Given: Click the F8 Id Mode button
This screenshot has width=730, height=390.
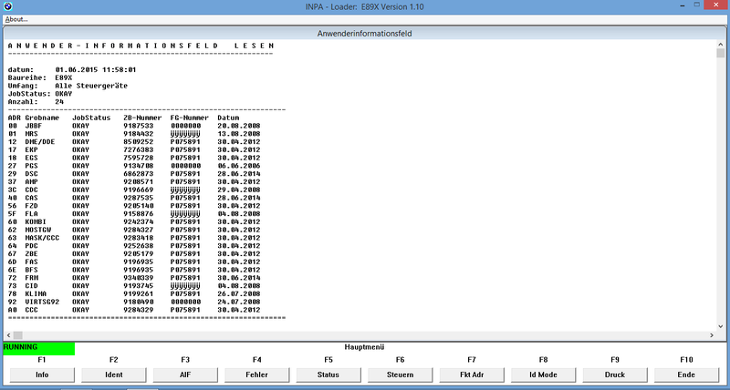Looking at the screenshot, I should (x=543, y=375).
